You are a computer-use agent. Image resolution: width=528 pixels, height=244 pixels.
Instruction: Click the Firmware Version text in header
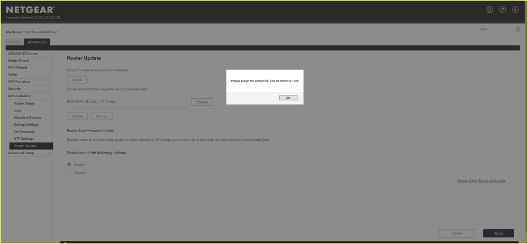[33, 17]
